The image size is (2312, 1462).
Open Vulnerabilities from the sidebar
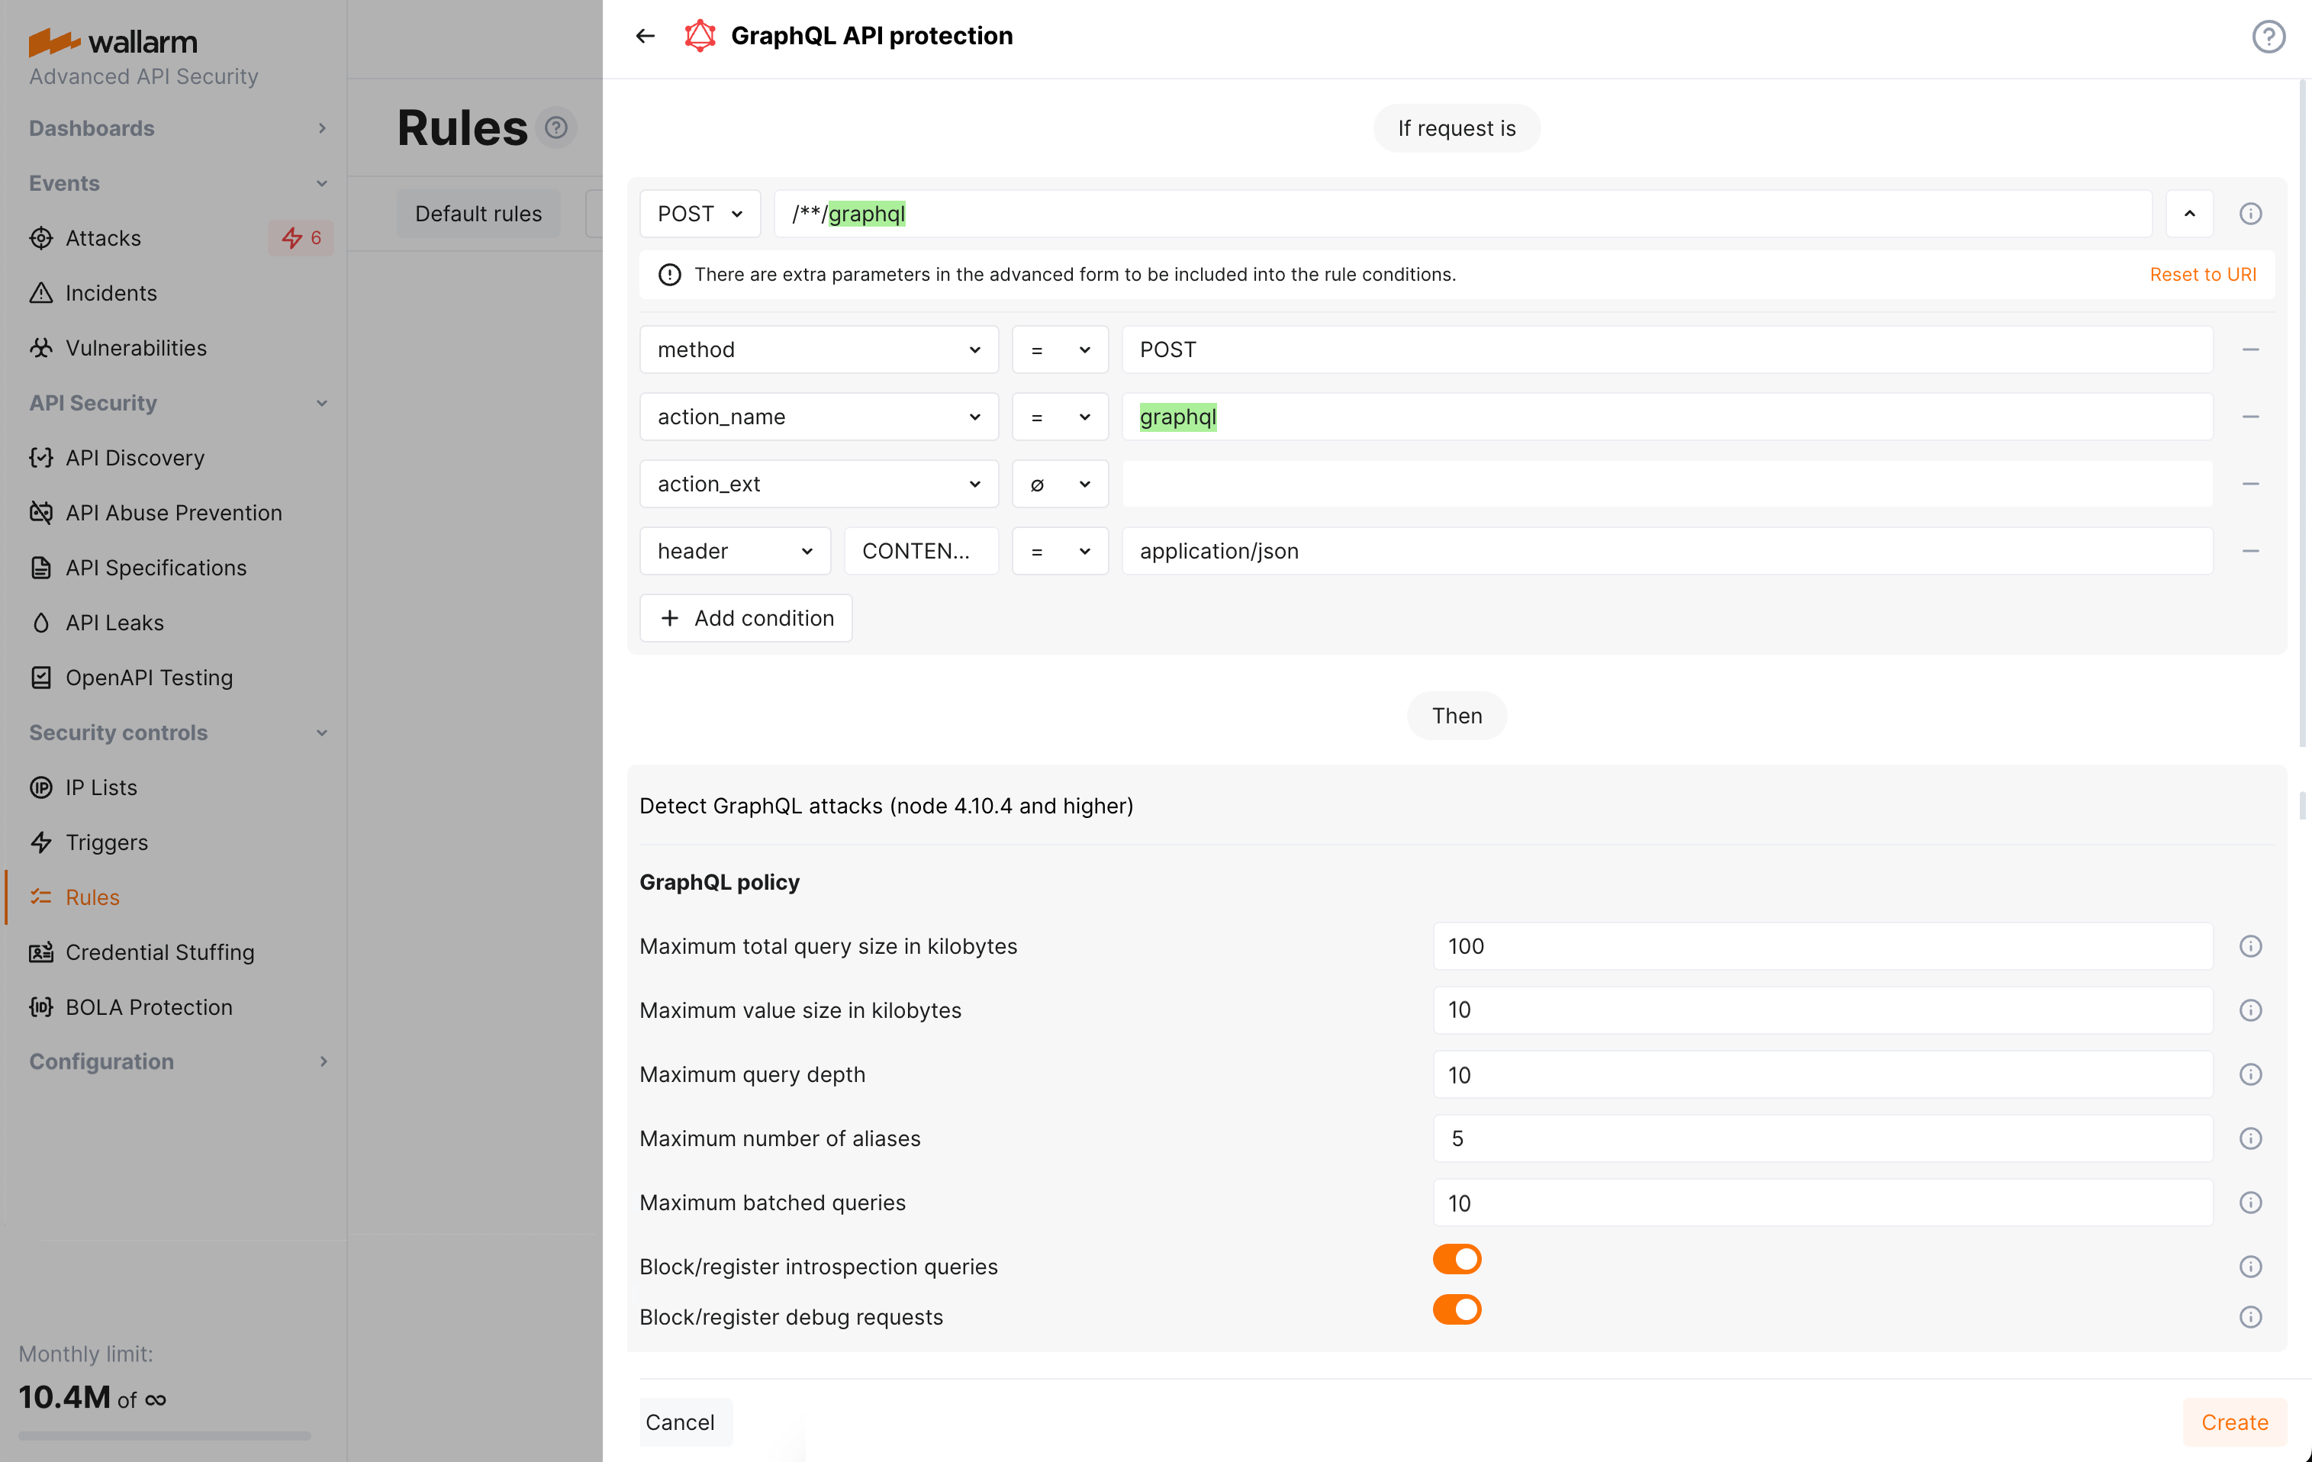coord(135,347)
